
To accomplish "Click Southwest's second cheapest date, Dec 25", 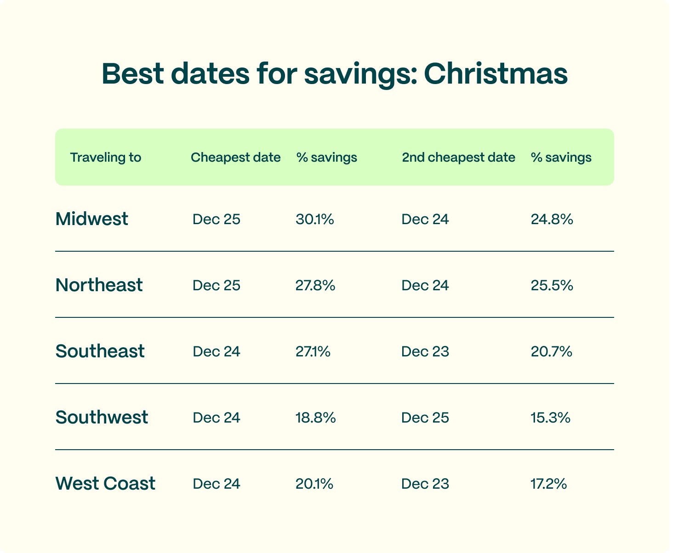I will tap(425, 418).
